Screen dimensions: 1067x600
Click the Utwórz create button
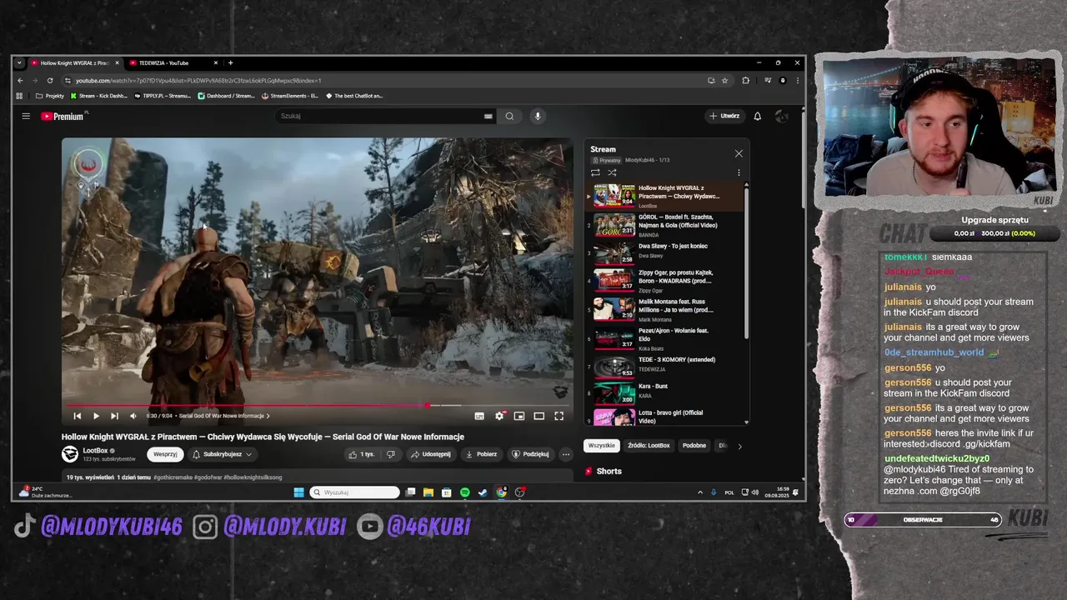click(x=724, y=116)
